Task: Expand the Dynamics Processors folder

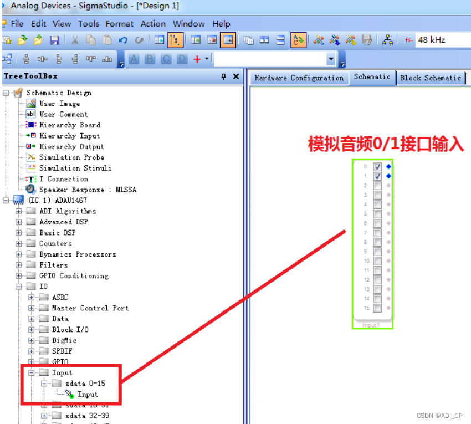Action: (x=19, y=254)
